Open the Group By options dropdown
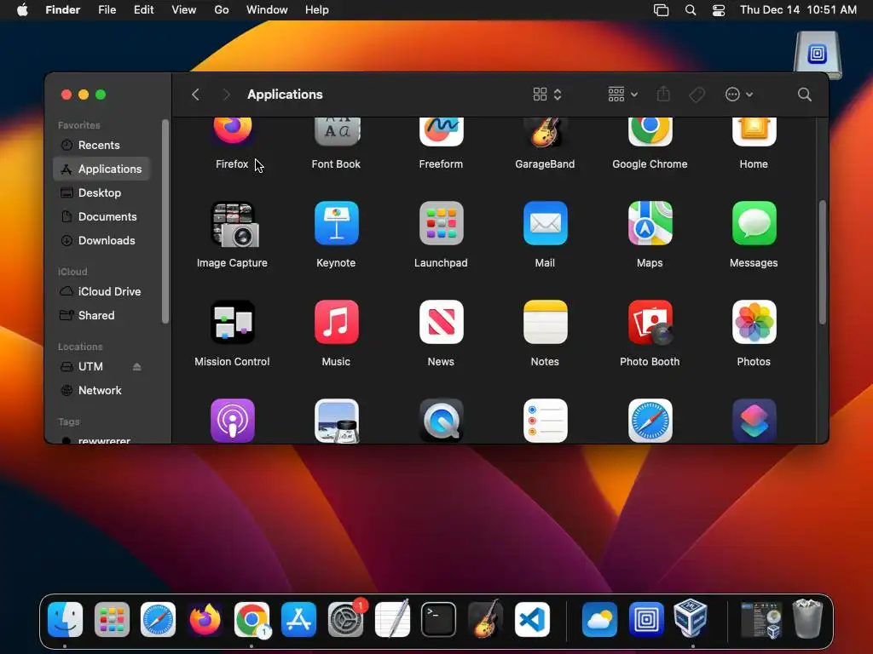The height and width of the screenshot is (654, 873). [622, 95]
